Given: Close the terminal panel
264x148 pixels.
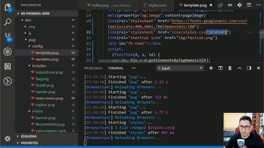Looking at the screenshot, I should 259,68.
